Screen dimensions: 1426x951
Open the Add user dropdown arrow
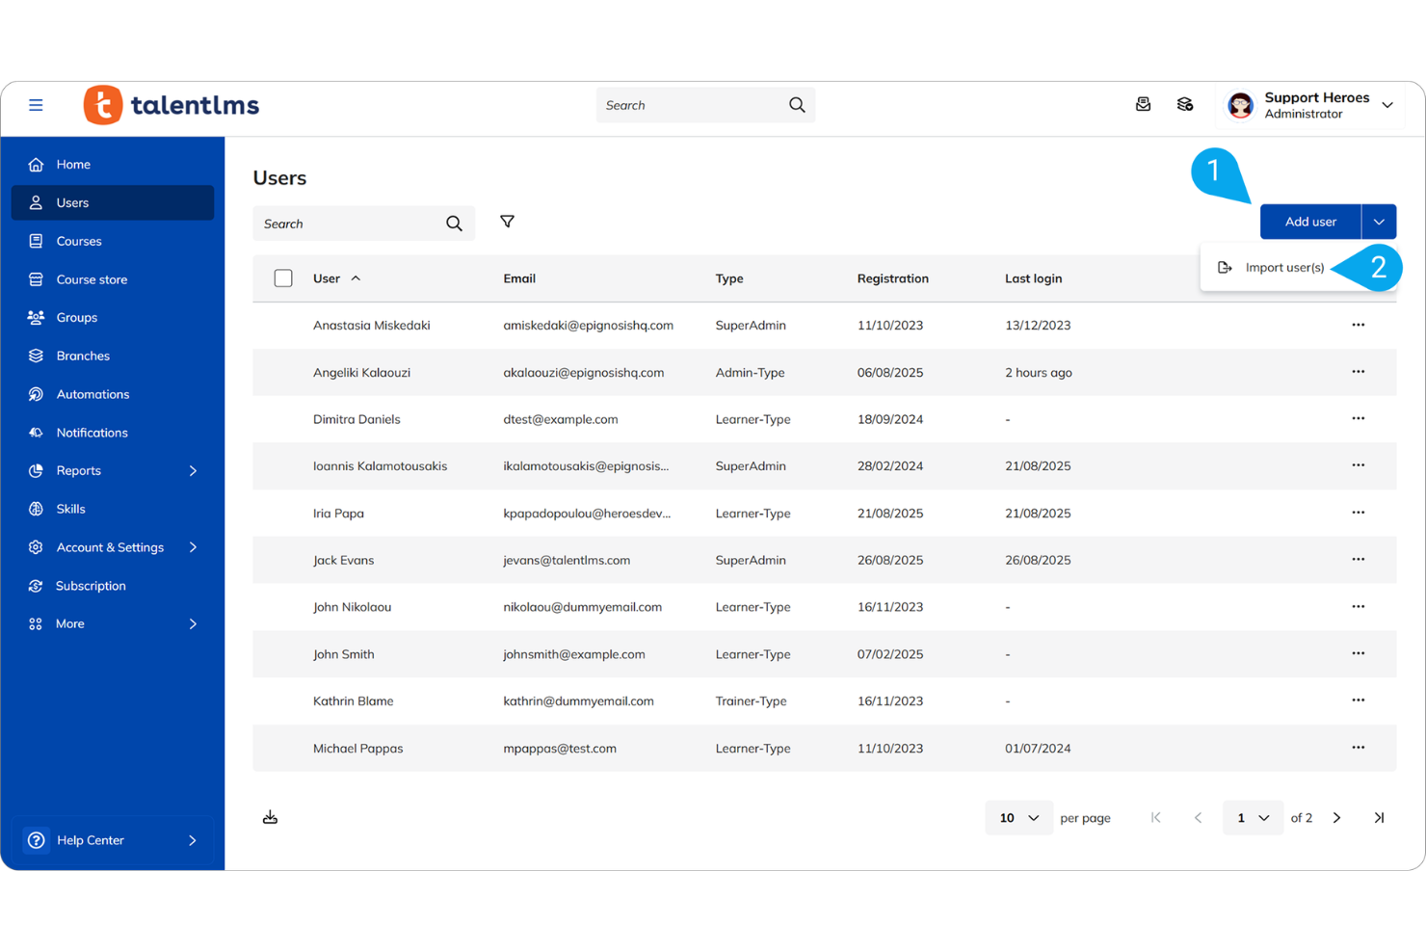tap(1379, 221)
